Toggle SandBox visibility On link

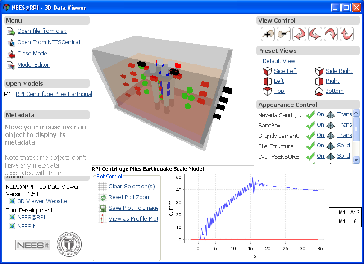point(321,125)
